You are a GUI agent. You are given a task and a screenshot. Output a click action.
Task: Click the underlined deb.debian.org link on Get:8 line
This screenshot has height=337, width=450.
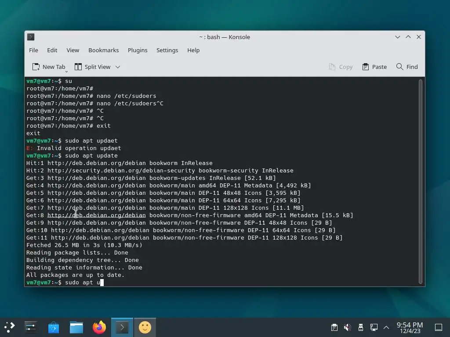[96, 215]
